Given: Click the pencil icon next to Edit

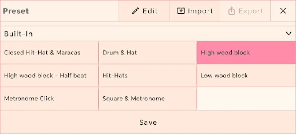Looking at the screenshot, I should (x=135, y=11).
